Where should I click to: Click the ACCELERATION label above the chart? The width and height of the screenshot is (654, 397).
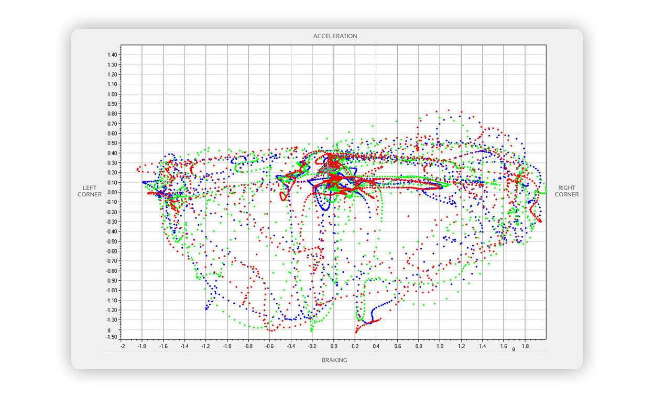pos(335,36)
